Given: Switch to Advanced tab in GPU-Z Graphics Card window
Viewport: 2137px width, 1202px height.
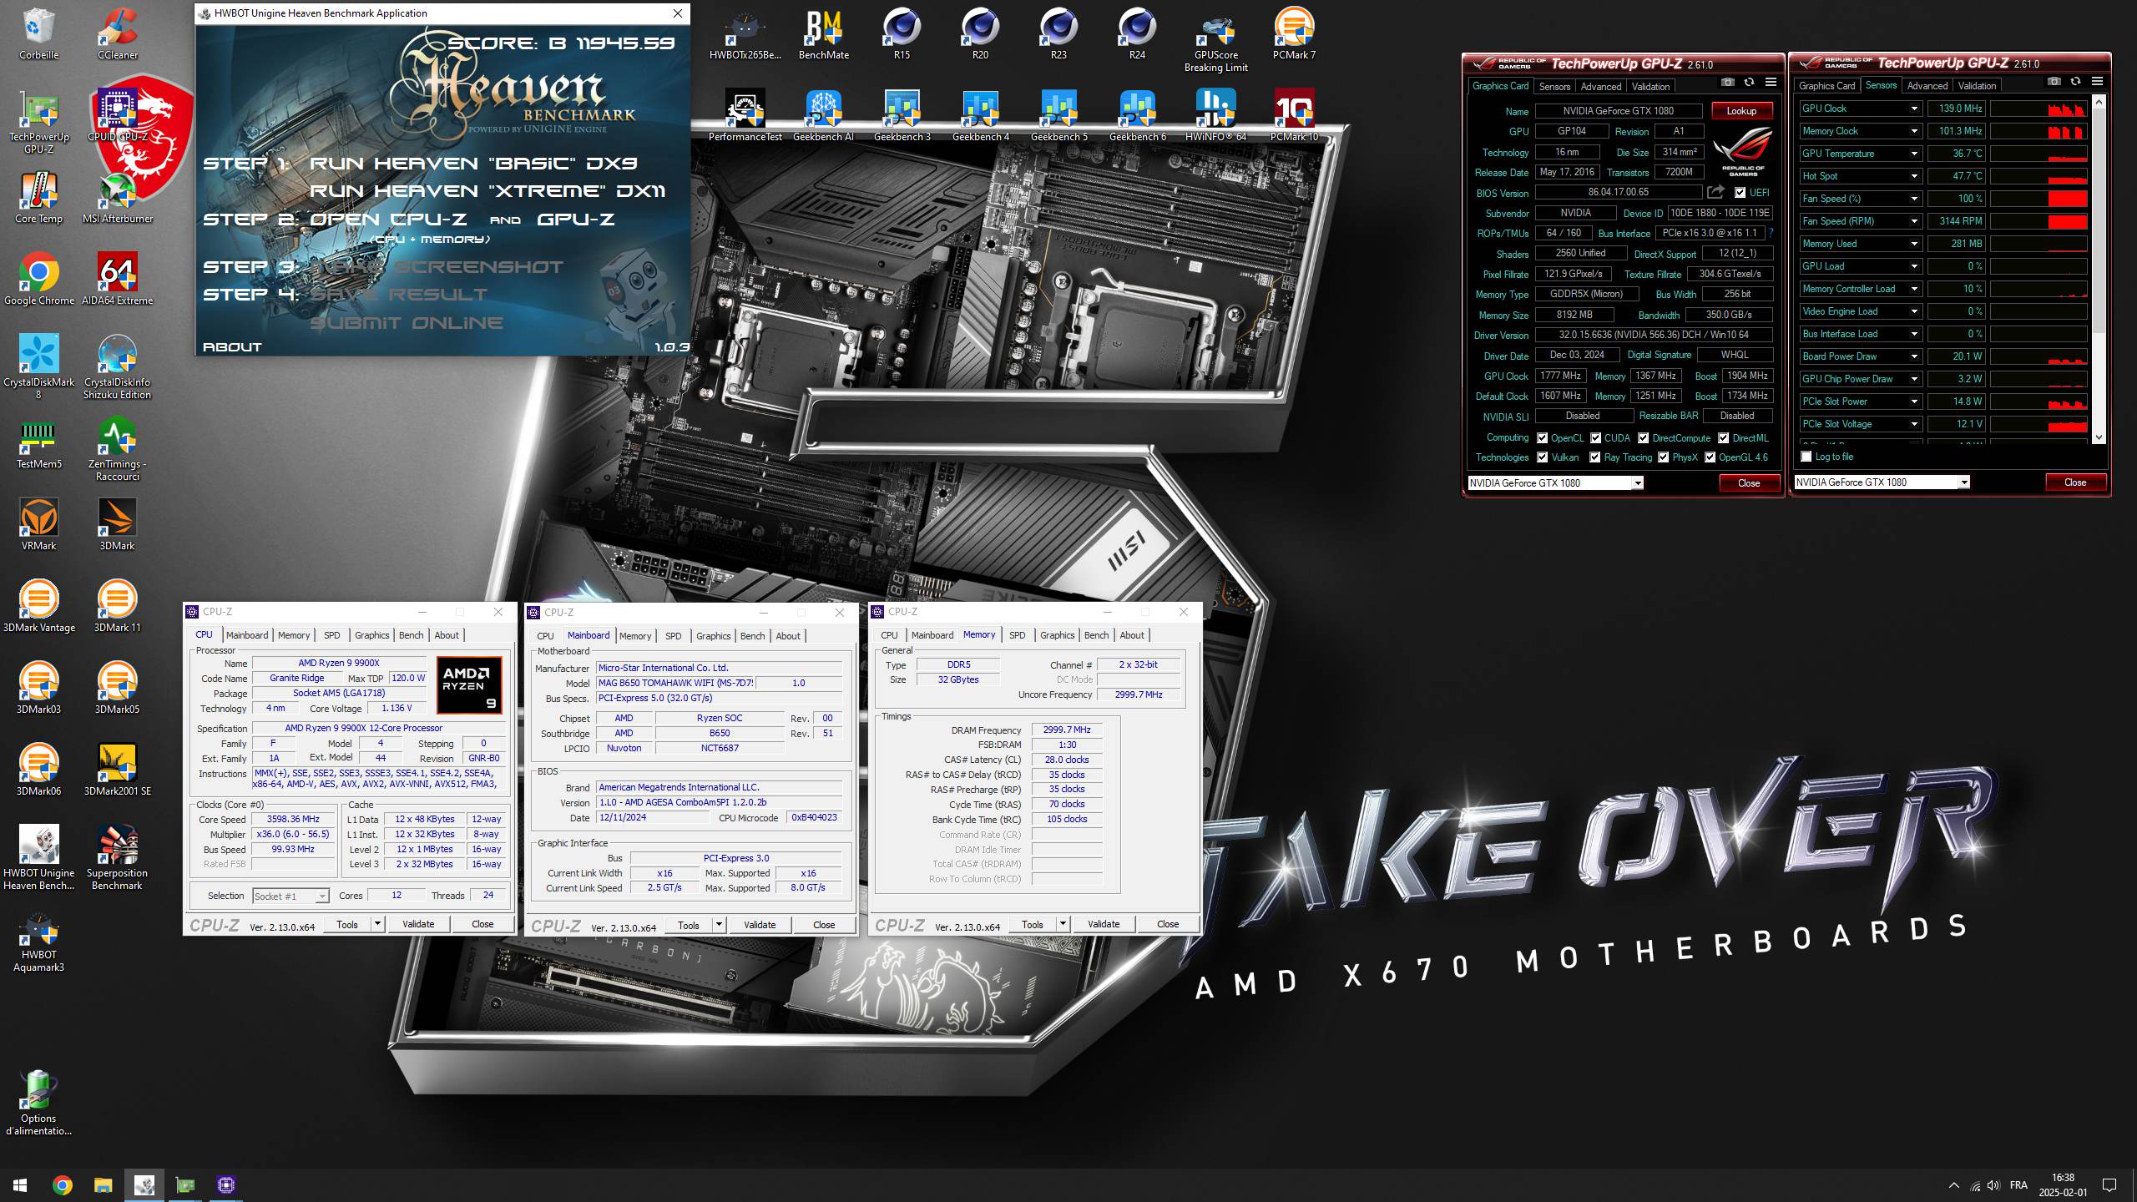Looking at the screenshot, I should click(1600, 86).
